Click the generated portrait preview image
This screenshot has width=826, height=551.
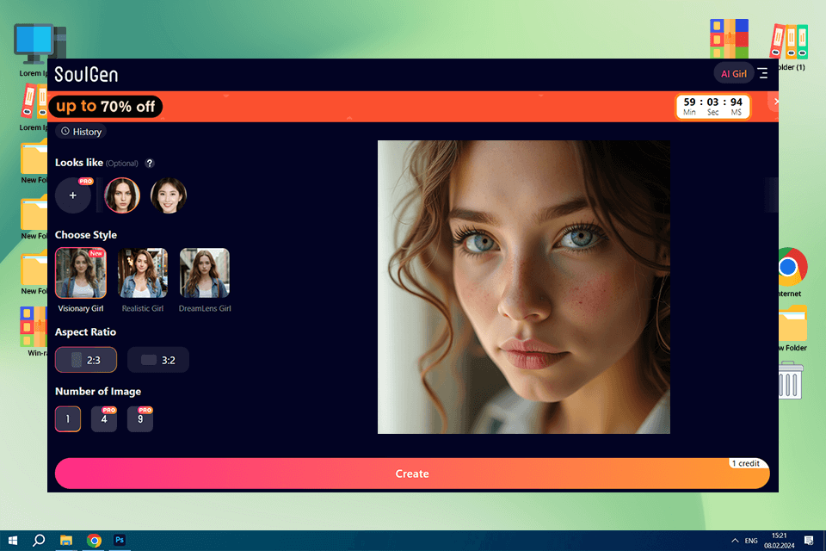(524, 287)
